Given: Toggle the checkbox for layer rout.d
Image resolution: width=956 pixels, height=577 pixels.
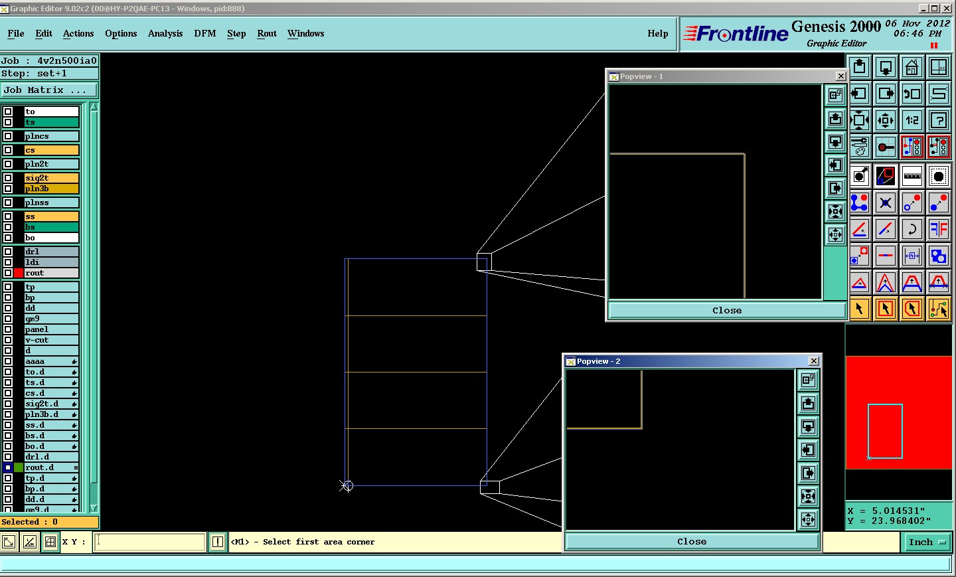Looking at the screenshot, I should click(8, 467).
